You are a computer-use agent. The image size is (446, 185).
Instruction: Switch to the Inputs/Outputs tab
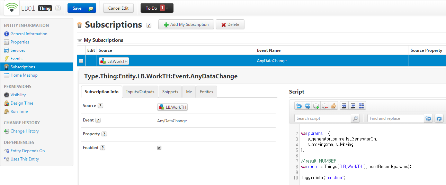tap(140, 92)
